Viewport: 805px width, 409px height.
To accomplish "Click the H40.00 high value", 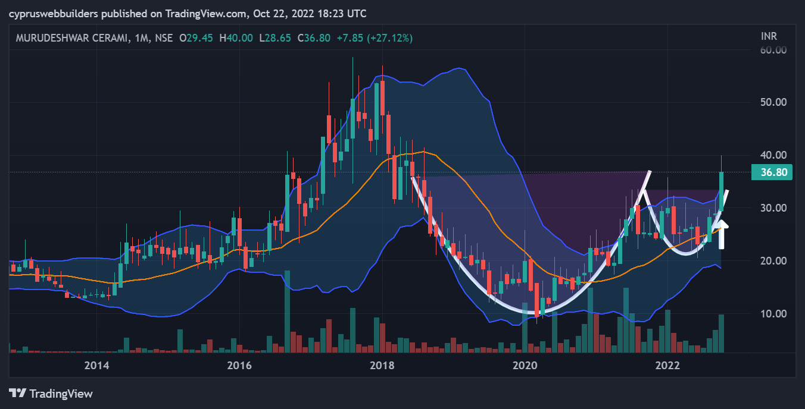I will 236,38.
